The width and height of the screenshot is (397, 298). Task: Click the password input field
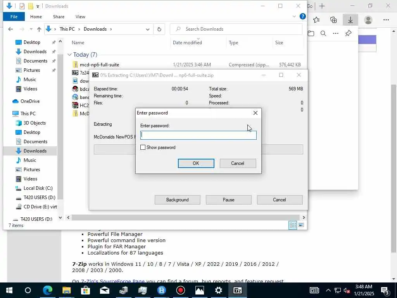(198, 135)
